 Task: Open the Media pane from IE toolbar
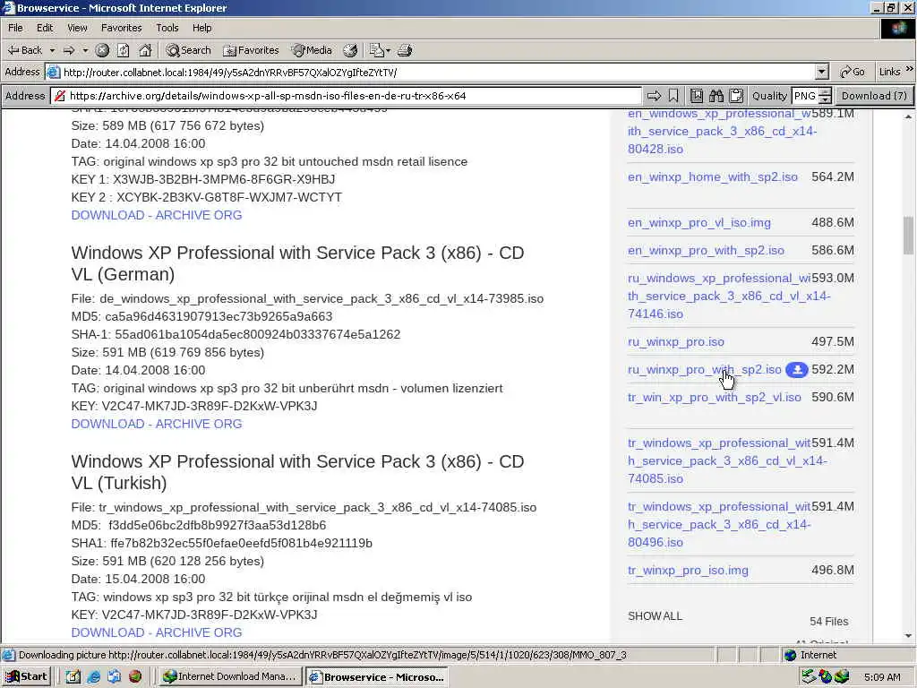pos(312,50)
